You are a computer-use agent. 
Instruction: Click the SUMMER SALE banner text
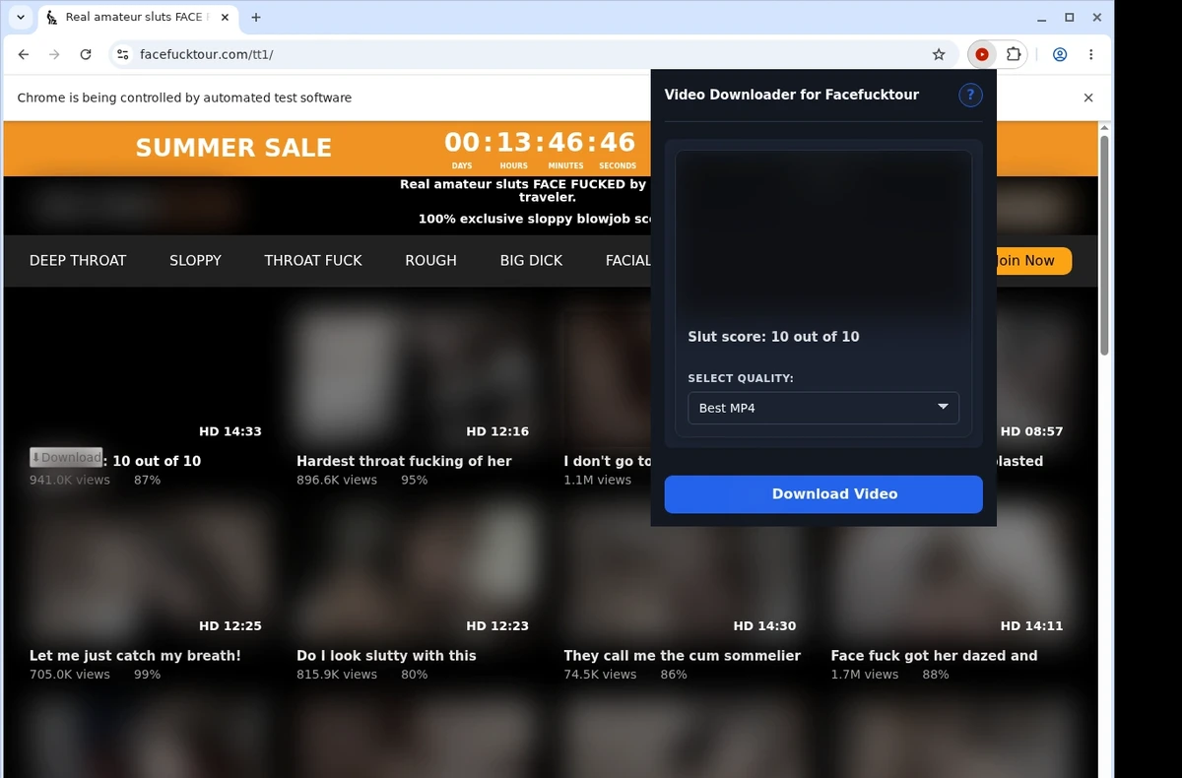pyautogui.click(x=233, y=148)
